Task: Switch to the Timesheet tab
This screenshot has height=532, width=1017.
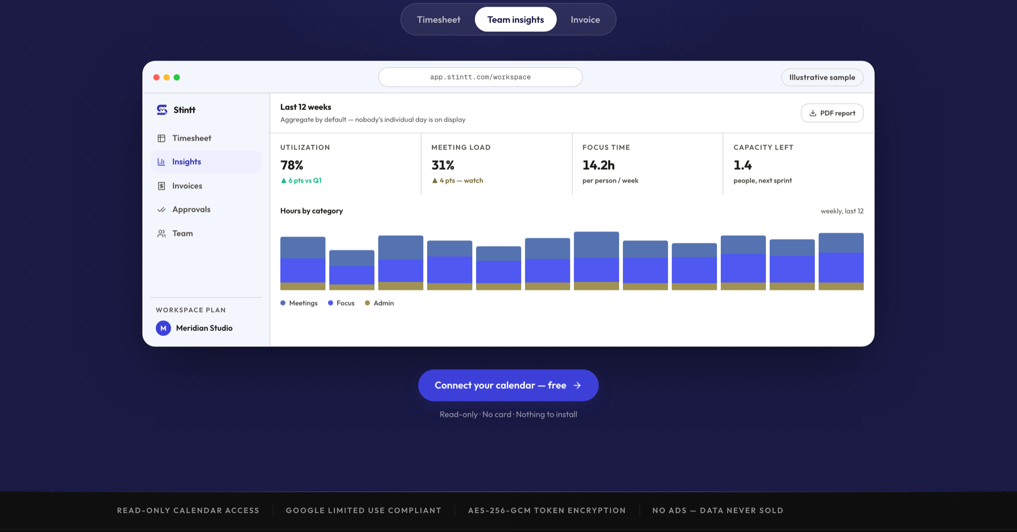Action: 439,19
